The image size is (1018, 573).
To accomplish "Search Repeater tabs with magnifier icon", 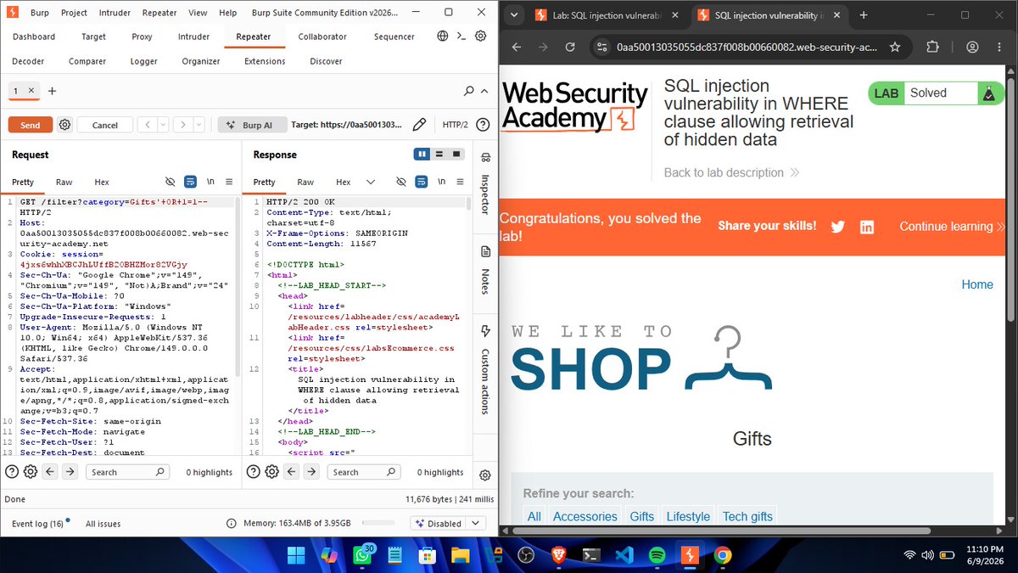I will click(469, 91).
